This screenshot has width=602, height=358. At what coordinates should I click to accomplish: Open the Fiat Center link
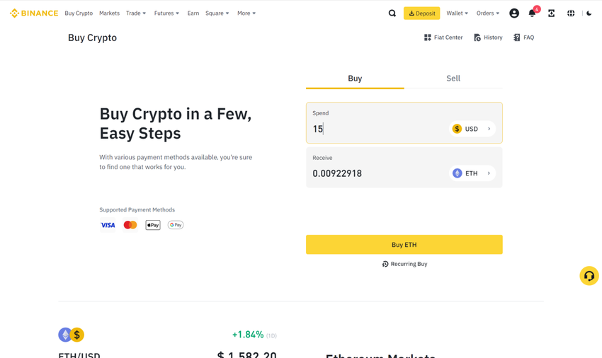pyautogui.click(x=443, y=37)
